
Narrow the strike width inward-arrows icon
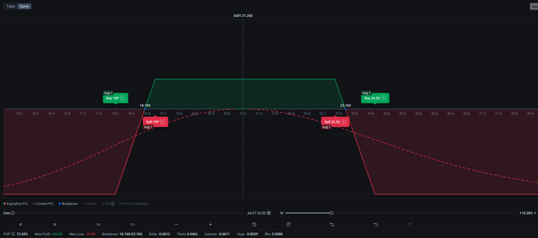click(99, 224)
